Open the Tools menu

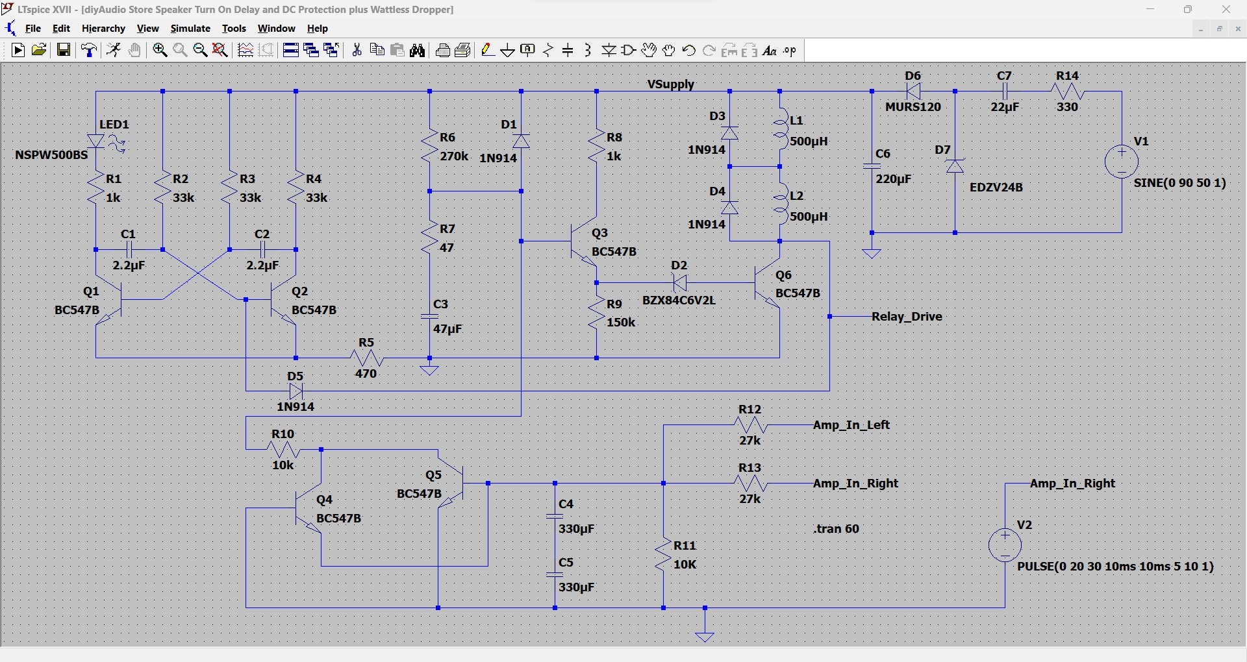(234, 29)
